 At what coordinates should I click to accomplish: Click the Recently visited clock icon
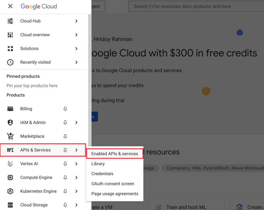(10, 62)
